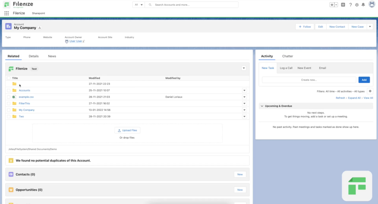Select the Related tab
Viewport: 378px width, 204px height.
(x=13, y=56)
